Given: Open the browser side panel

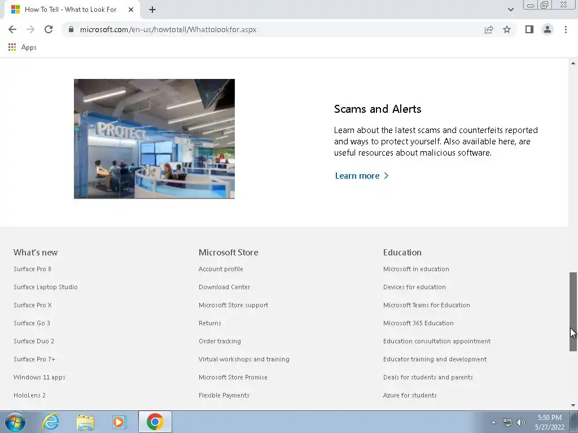Looking at the screenshot, I should [x=529, y=29].
